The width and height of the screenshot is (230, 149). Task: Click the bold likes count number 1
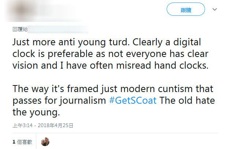(14, 142)
